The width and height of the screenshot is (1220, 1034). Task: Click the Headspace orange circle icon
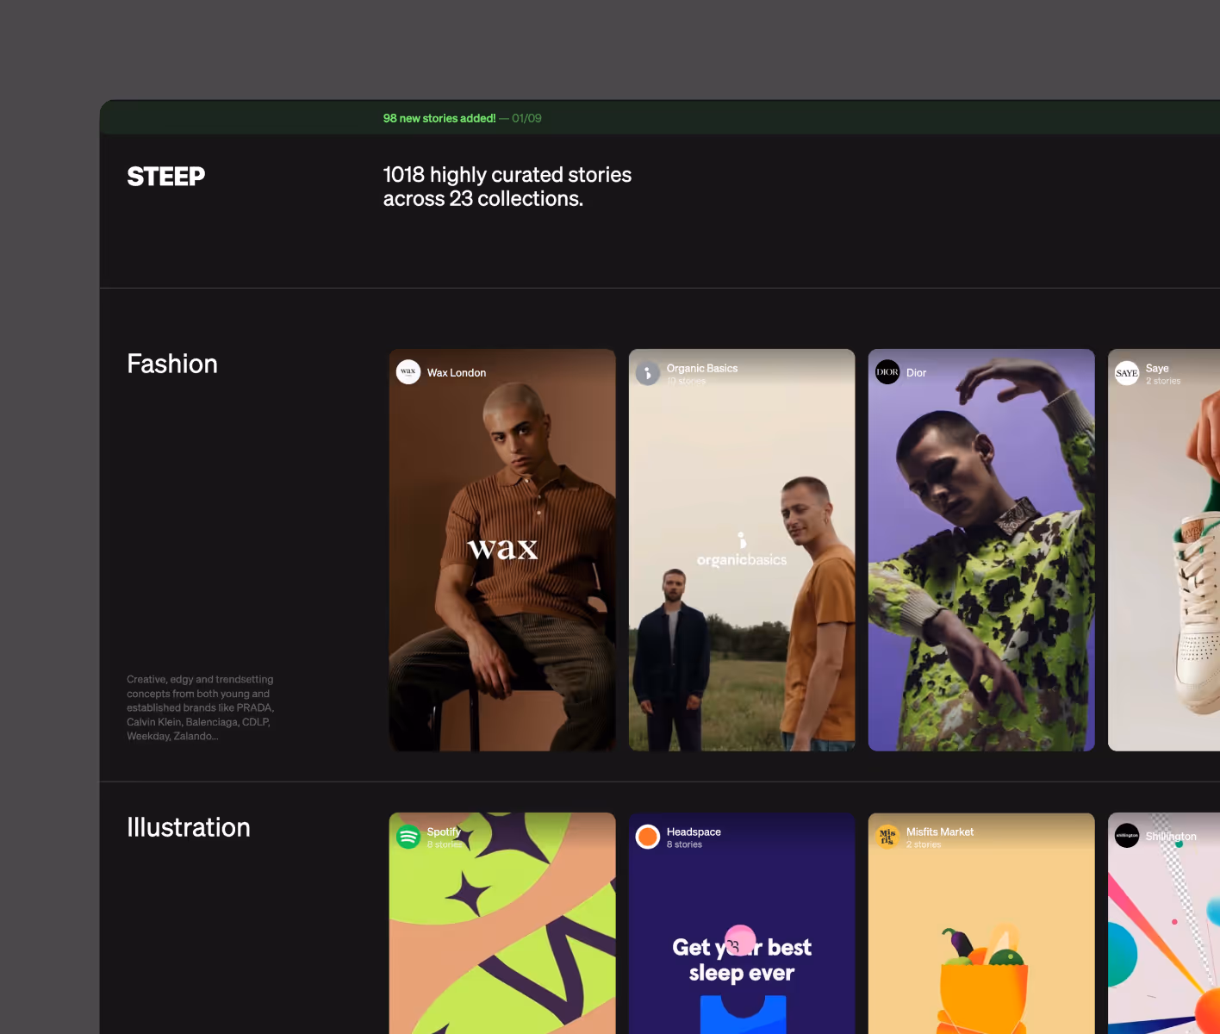click(648, 837)
